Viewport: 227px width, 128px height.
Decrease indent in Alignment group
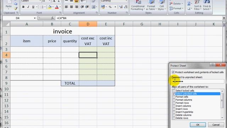82,7
